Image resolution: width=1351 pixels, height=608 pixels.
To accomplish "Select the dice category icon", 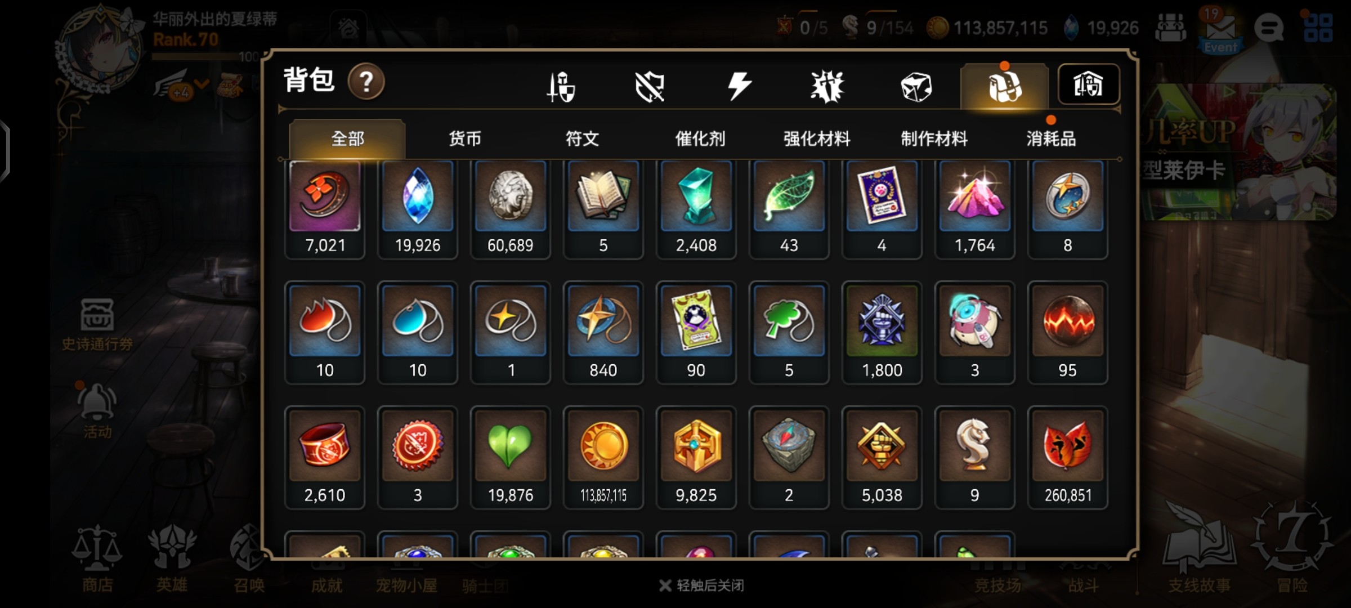I will pos(916,87).
